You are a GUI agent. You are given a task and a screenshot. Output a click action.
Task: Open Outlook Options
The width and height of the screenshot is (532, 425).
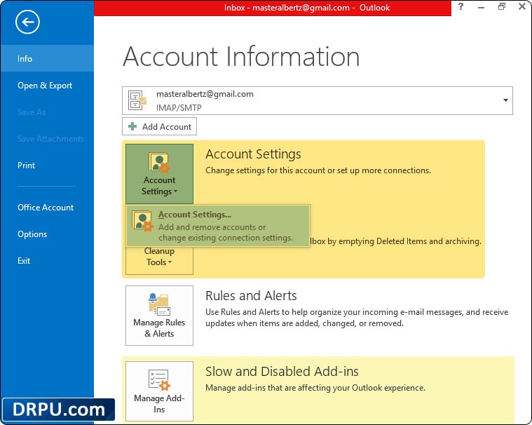coord(32,234)
